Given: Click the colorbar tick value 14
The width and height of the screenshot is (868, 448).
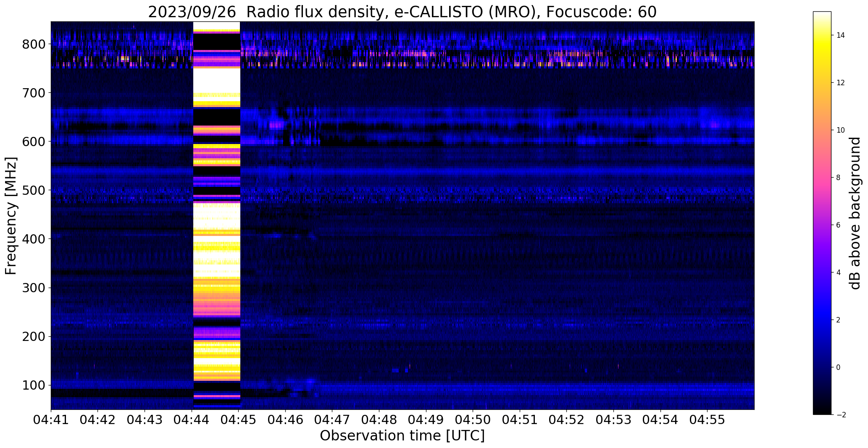Looking at the screenshot, I should 841,35.
